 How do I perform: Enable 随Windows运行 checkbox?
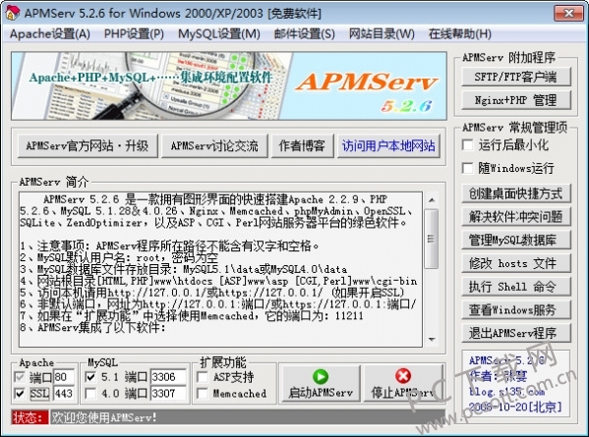[468, 168]
